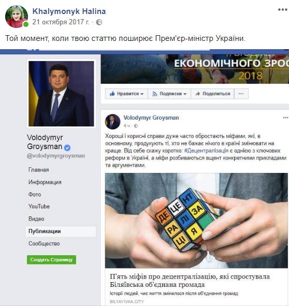Screen dimensions: 289x306
Task: Expand the Нравится dropdown arrow
Action: (x=142, y=94)
